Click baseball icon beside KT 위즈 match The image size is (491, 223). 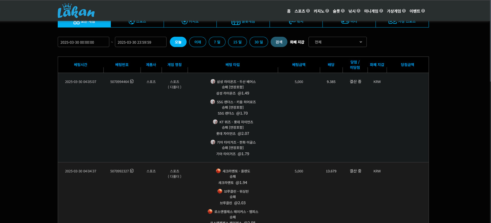click(215, 122)
